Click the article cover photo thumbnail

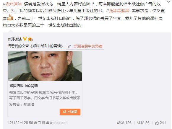point(45,66)
